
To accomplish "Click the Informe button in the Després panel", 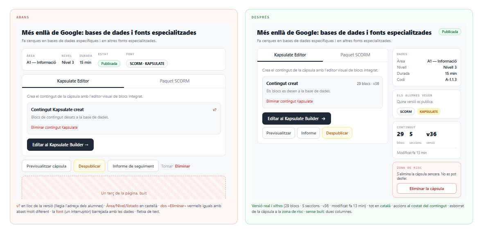I will click(x=309, y=133).
